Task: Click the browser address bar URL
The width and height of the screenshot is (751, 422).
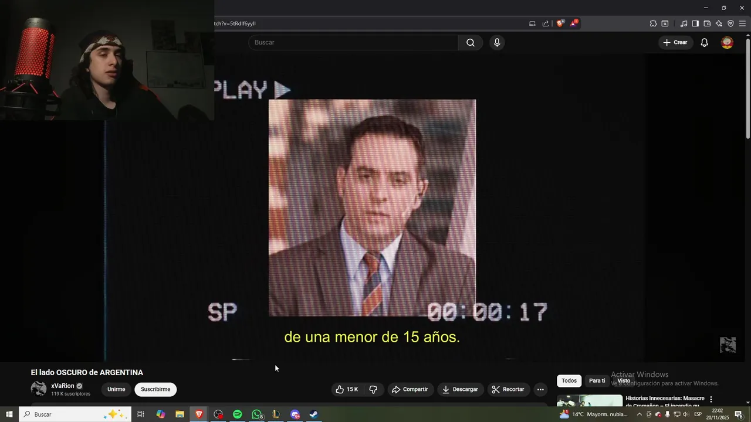Action: click(235, 23)
